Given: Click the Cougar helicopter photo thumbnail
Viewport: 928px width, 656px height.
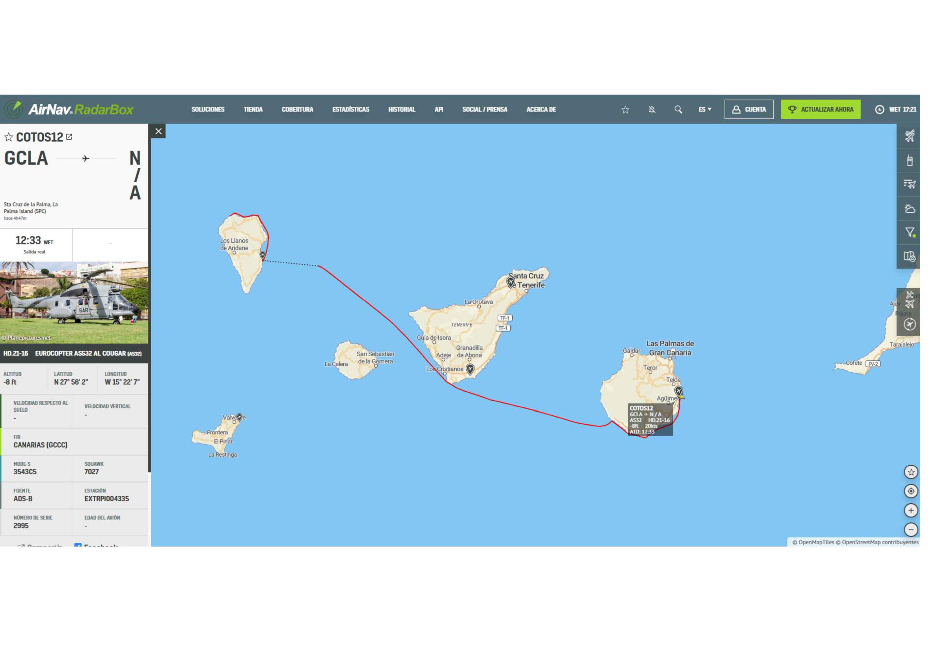Looking at the screenshot, I should (x=74, y=302).
